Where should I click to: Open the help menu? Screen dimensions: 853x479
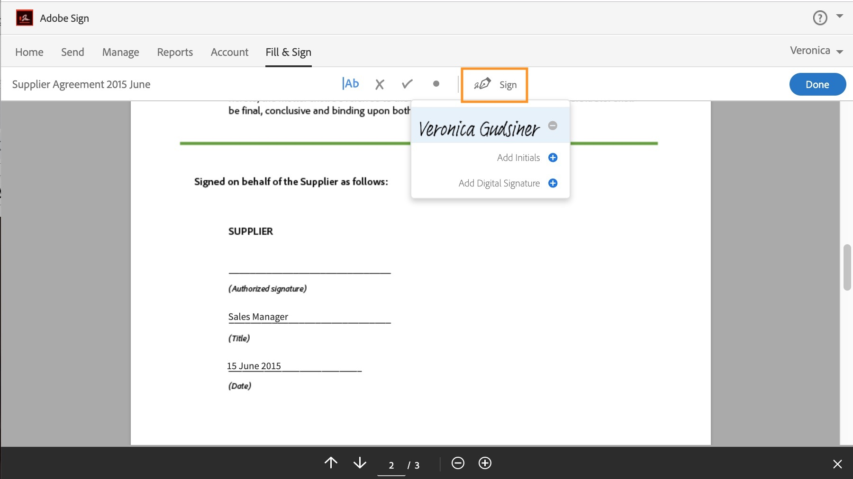819,18
